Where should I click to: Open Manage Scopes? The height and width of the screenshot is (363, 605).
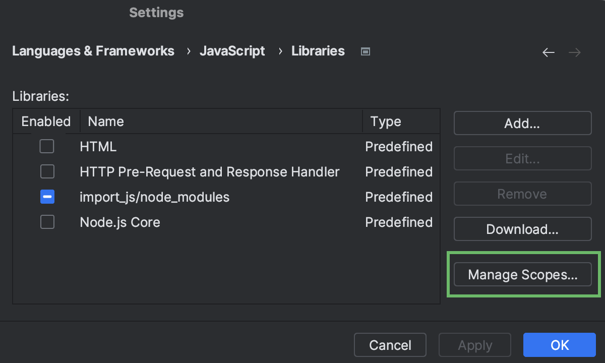[522, 274]
